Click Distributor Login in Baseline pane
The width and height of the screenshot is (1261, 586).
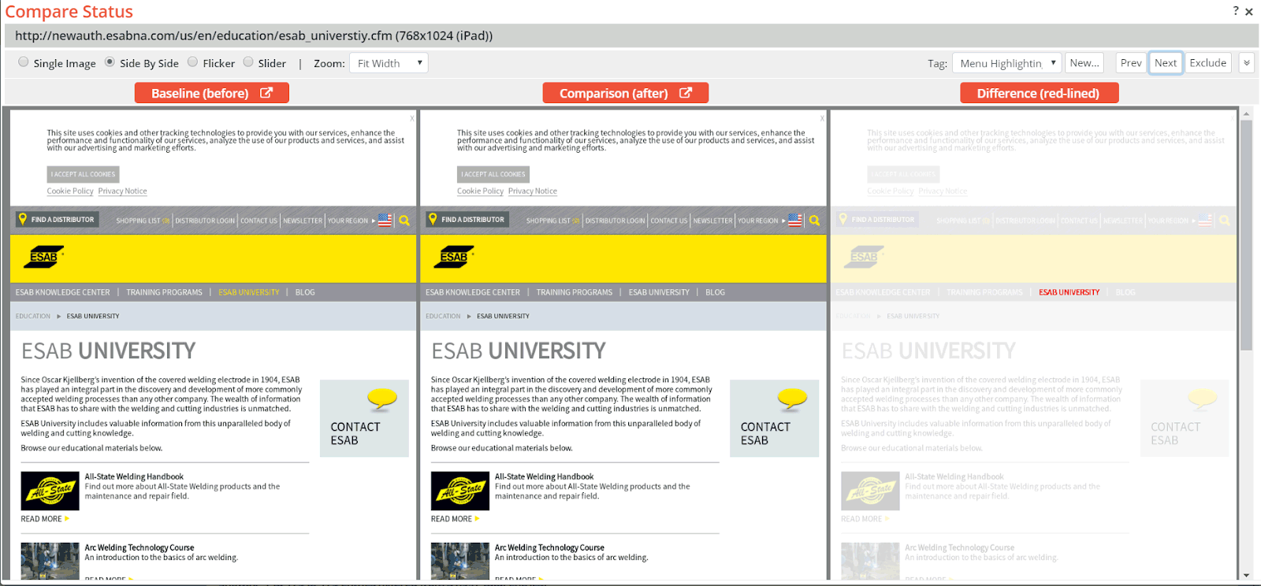pos(205,221)
